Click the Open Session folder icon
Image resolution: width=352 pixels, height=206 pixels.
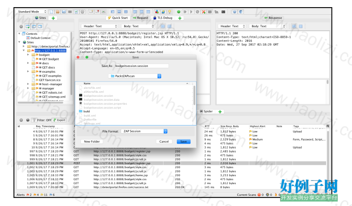point(58,12)
